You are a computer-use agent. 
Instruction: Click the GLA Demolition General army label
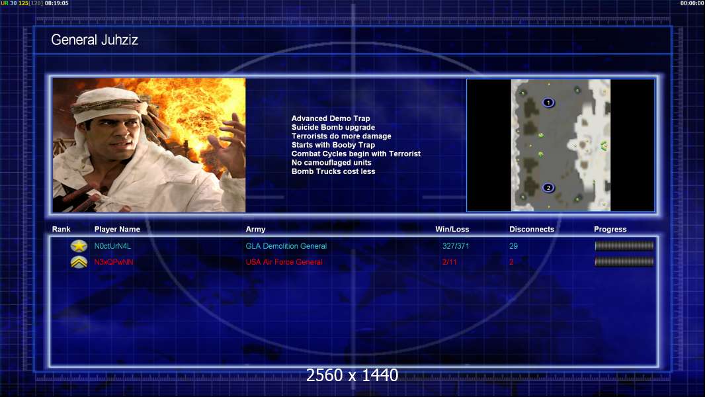click(x=286, y=246)
